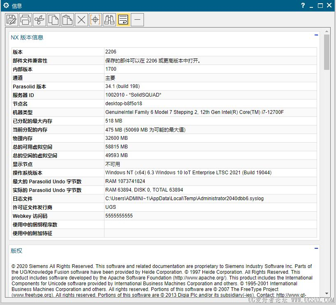Screen dimensions: 336x305
Task: Collapse the 版权 section
Action: click(316, 248)
